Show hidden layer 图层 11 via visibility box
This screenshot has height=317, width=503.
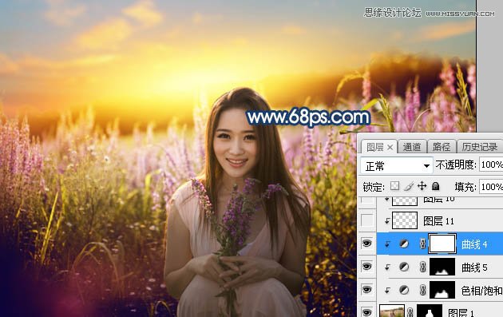tap(367, 220)
